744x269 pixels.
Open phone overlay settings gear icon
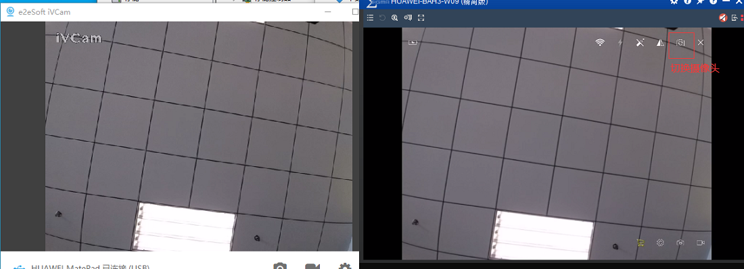[660, 243]
